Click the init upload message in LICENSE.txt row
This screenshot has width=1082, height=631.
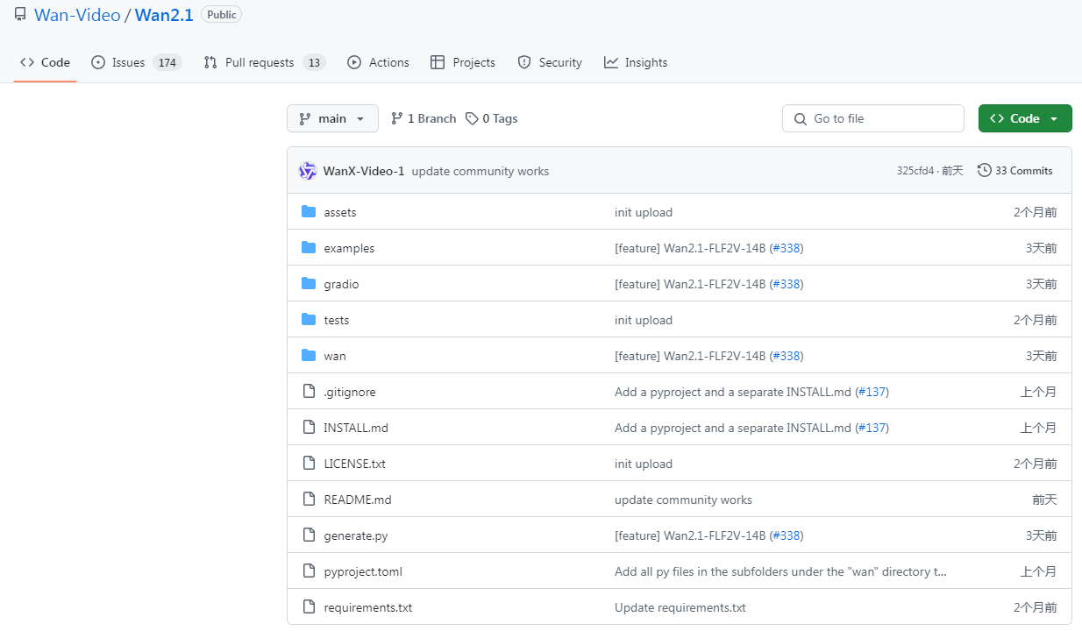click(644, 464)
